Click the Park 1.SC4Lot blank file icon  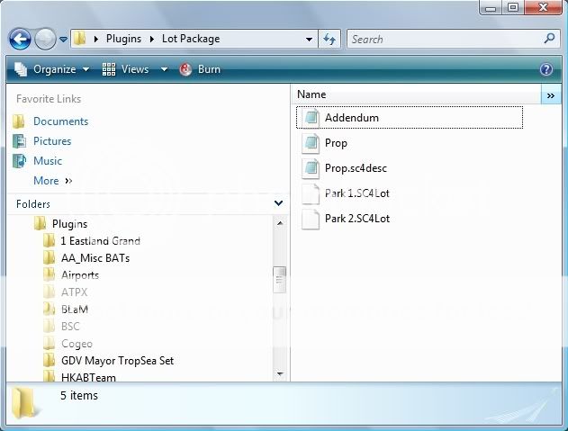(x=311, y=193)
